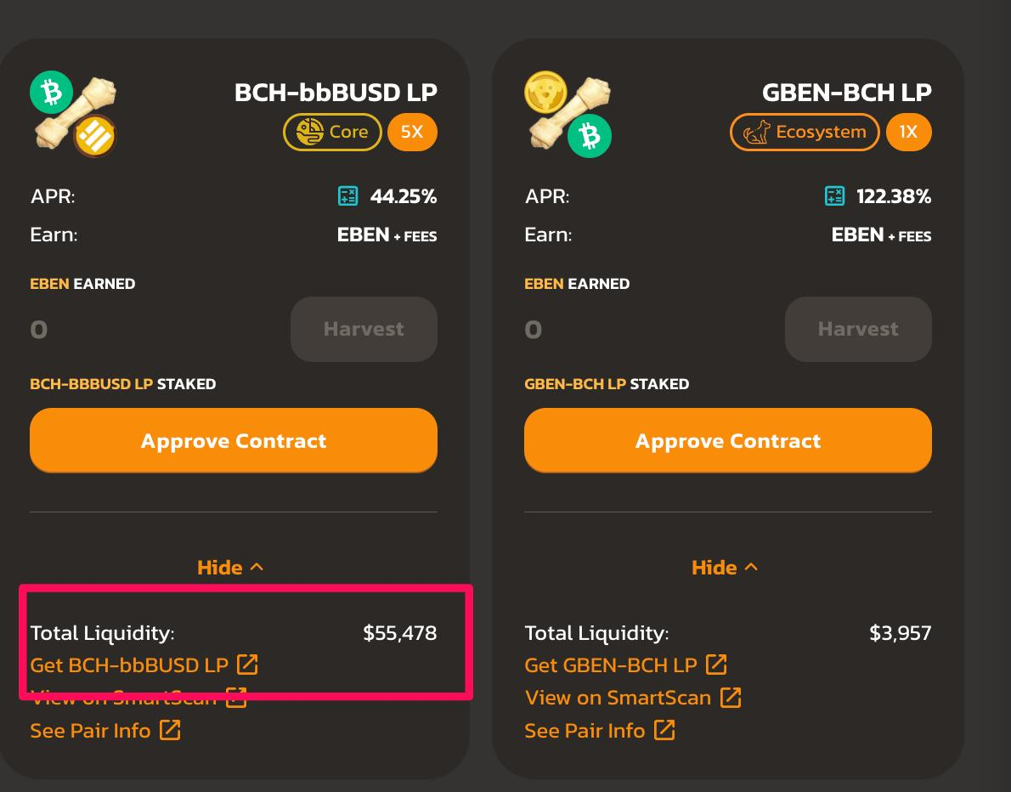The width and height of the screenshot is (1011, 792).
Task: Open APR calculator for GBEN-BCH LP
Action: click(x=834, y=196)
